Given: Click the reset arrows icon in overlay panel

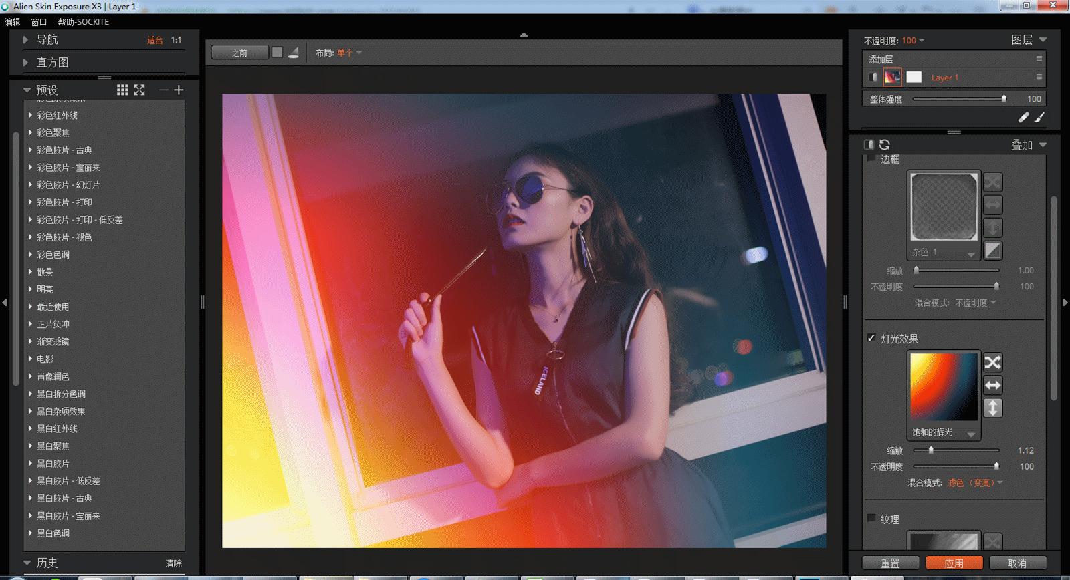Looking at the screenshot, I should tap(885, 144).
